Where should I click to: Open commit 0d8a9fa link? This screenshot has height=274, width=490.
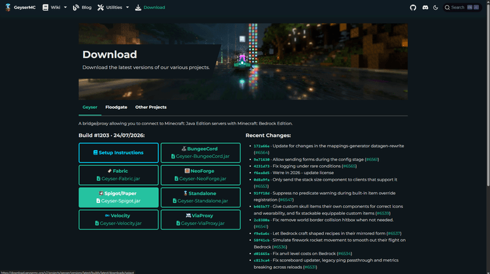[261, 180]
